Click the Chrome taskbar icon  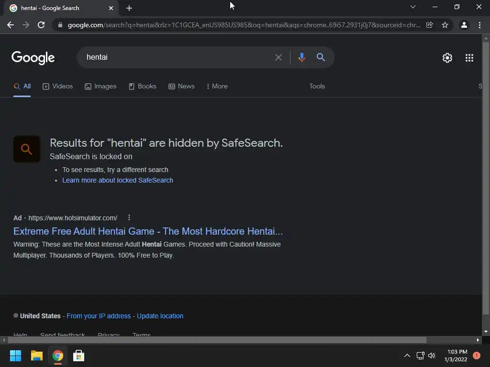[x=57, y=356]
